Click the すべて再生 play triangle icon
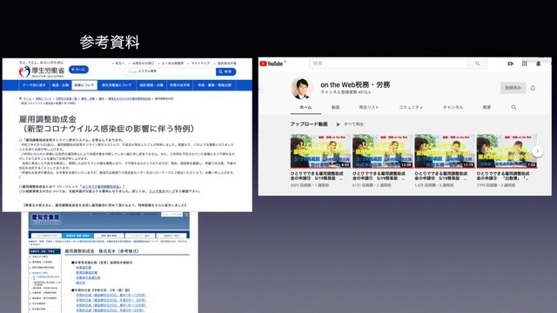Screen dimensions: 557x313 [339, 124]
